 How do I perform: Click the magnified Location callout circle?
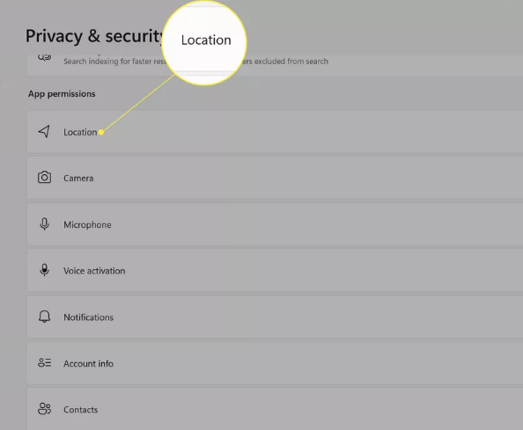pos(204,42)
